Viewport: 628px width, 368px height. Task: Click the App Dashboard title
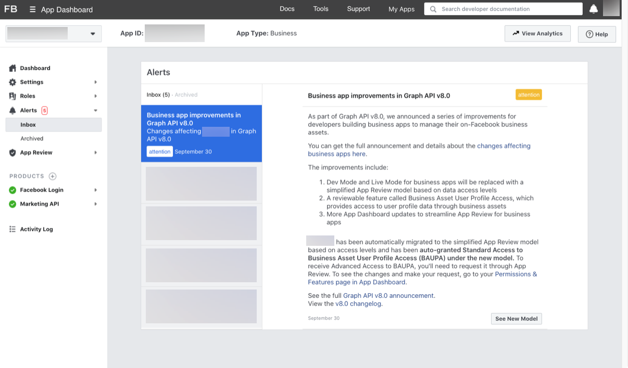67,9
